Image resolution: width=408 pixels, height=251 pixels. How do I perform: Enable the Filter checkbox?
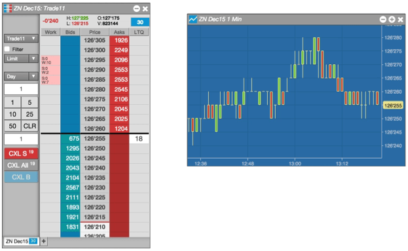click(7, 49)
